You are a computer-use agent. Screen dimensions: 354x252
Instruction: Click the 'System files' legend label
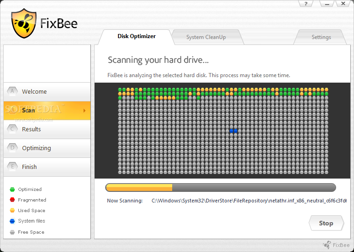[x=32, y=221]
